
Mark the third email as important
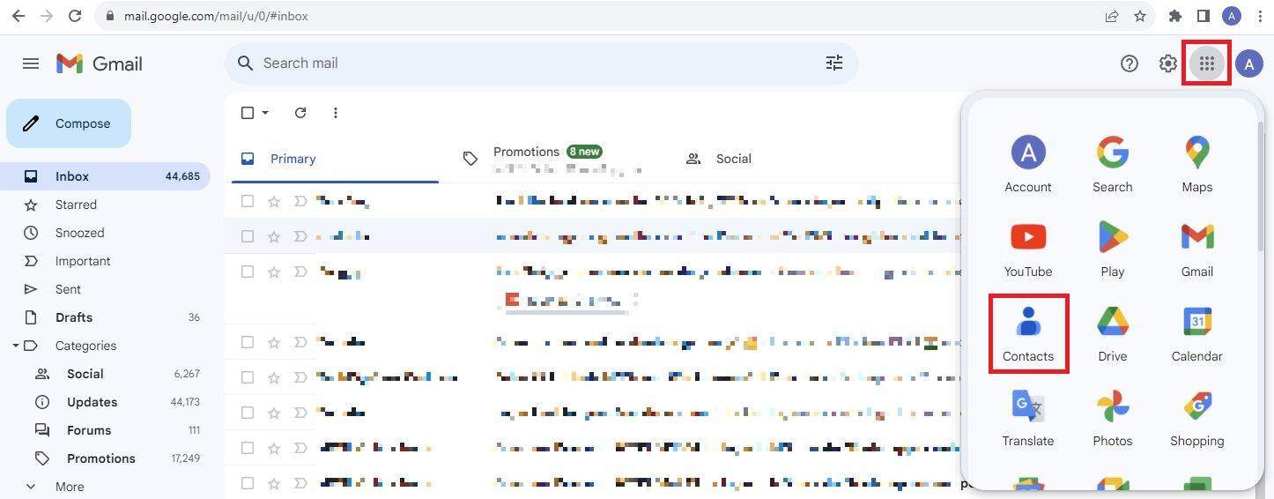(x=300, y=272)
